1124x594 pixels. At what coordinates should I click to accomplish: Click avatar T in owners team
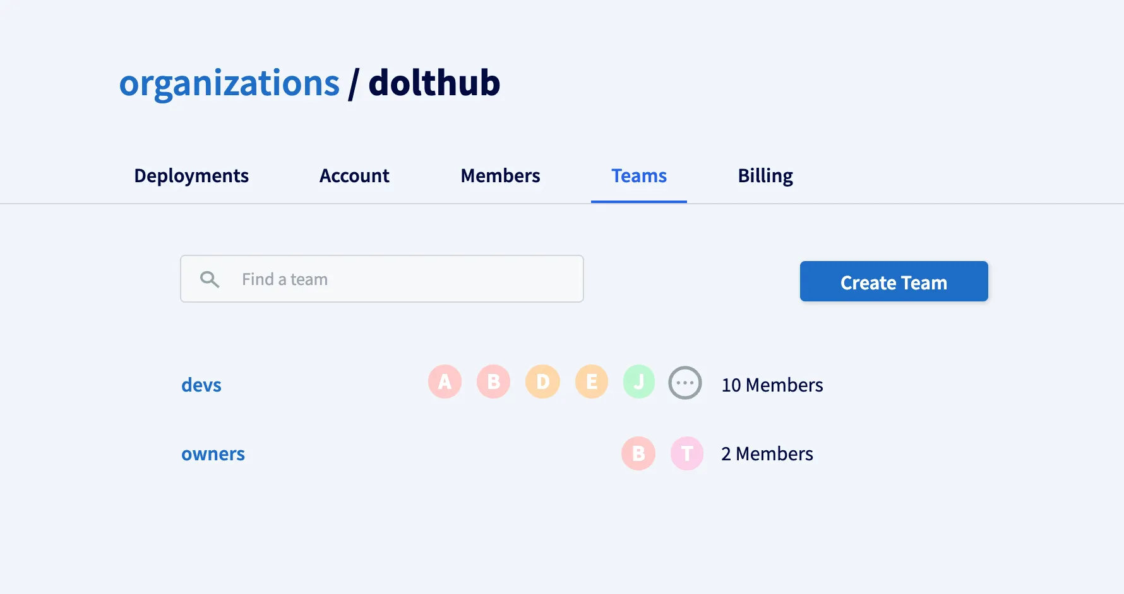point(686,453)
